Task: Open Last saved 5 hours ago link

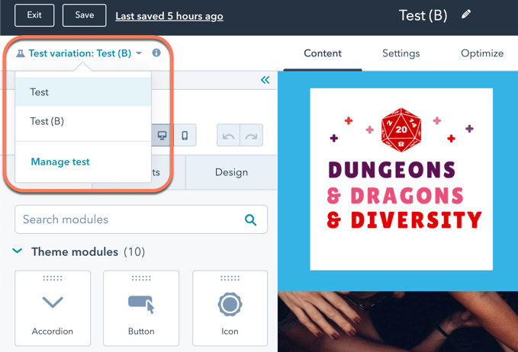Action: click(169, 16)
